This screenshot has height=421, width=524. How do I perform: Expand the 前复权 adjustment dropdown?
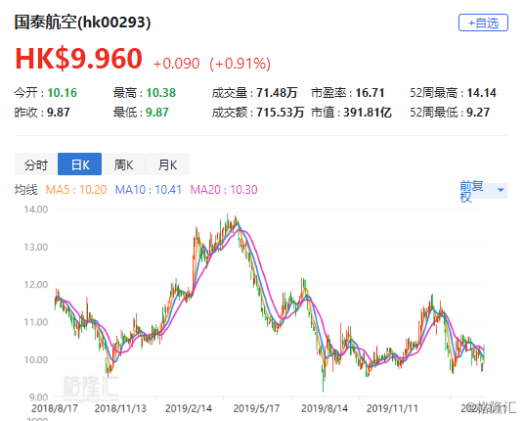pyautogui.click(x=483, y=191)
